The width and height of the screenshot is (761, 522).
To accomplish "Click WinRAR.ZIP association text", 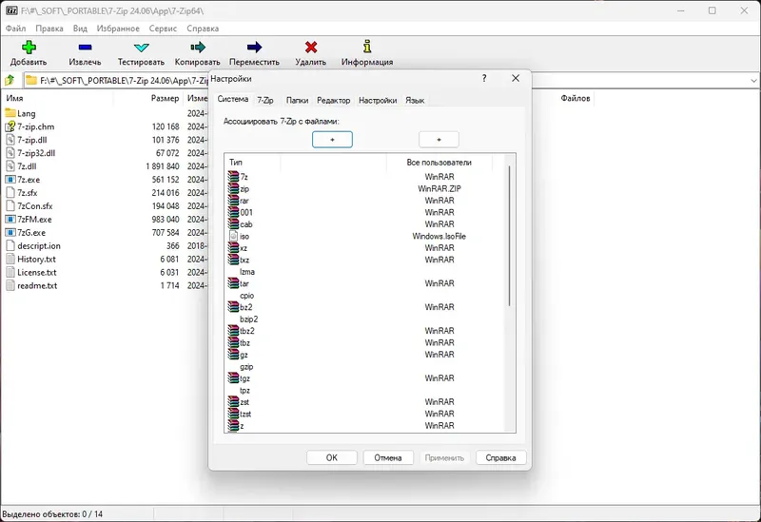I will 439,188.
